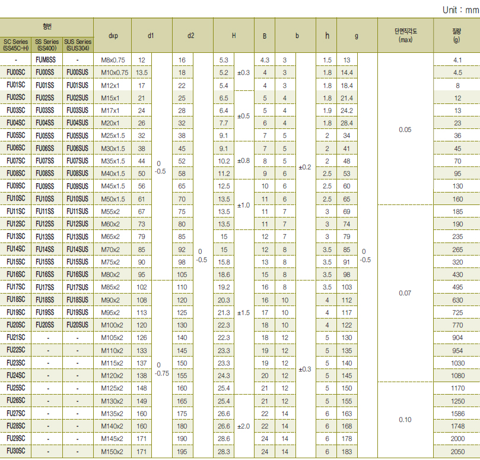Select part number FU27SC
Screen dimensions: 480x460
pyautogui.click(x=16, y=414)
